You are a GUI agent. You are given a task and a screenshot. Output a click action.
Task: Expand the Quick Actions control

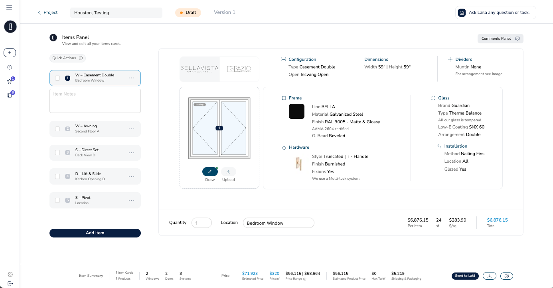pos(67,58)
